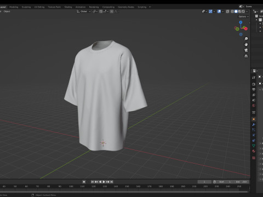The width and height of the screenshot is (263, 197).
Task: Switch to the Modeling workspace tab
Action: point(14,7)
